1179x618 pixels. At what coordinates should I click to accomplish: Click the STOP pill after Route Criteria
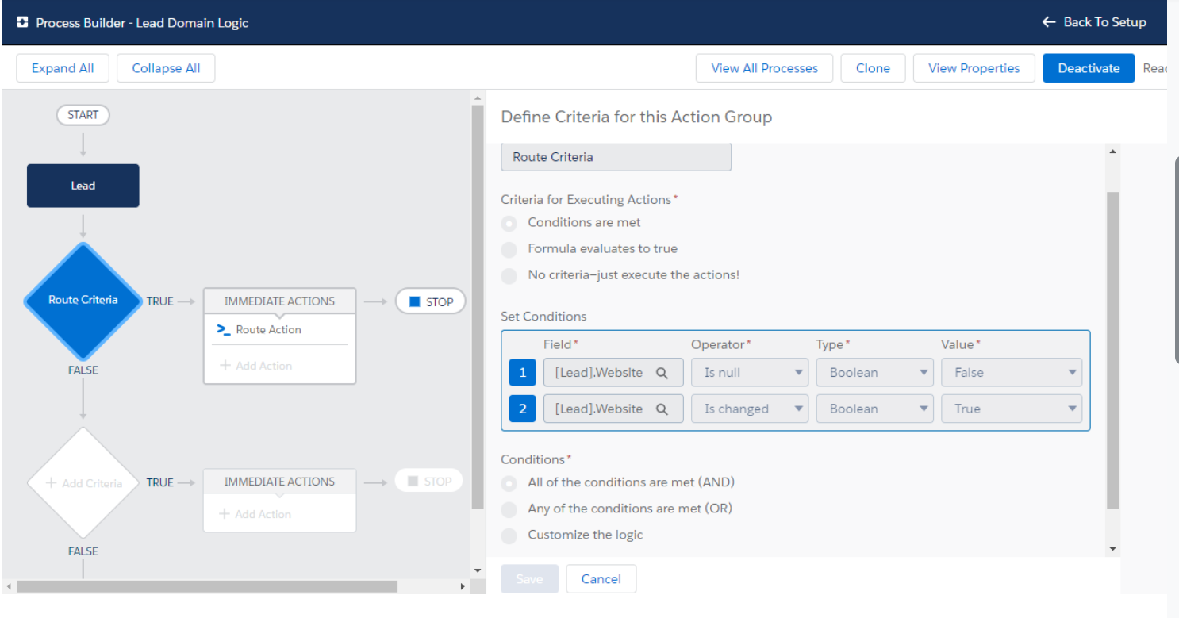tap(430, 302)
